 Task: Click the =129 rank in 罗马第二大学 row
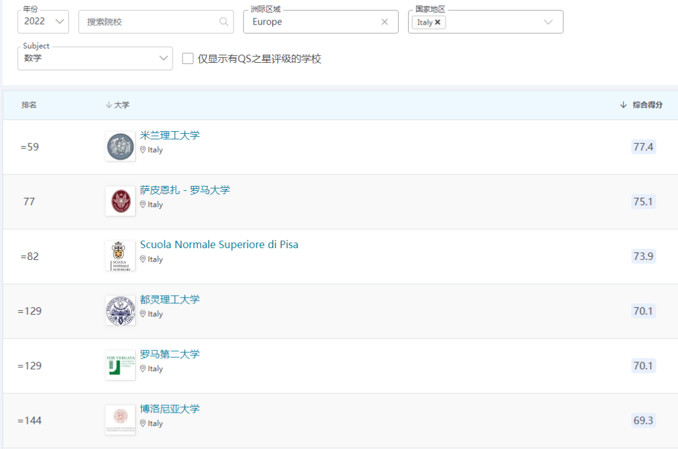click(30, 366)
